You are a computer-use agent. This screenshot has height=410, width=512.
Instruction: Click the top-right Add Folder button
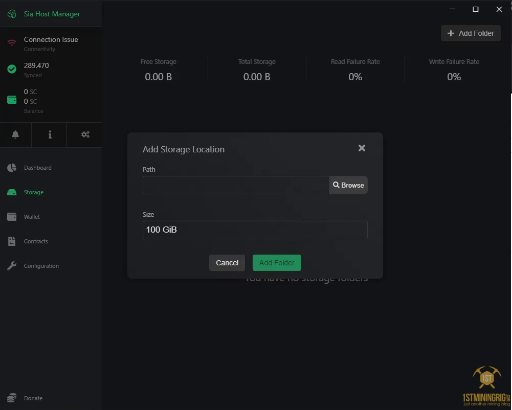point(471,33)
